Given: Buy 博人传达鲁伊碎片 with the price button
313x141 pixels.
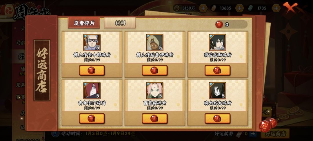Looking at the screenshot, I should pyautogui.click(x=155, y=70).
